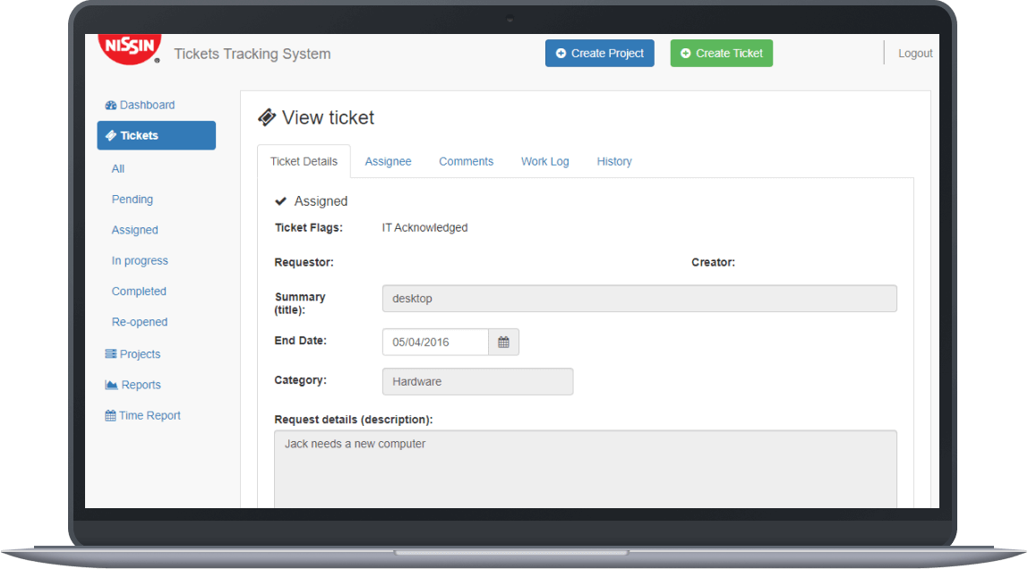Open the History tab

click(x=614, y=161)
